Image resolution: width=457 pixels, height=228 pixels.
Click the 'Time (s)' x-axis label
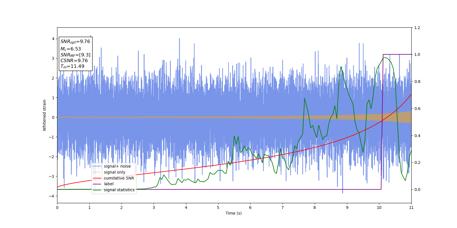point(234,213)
